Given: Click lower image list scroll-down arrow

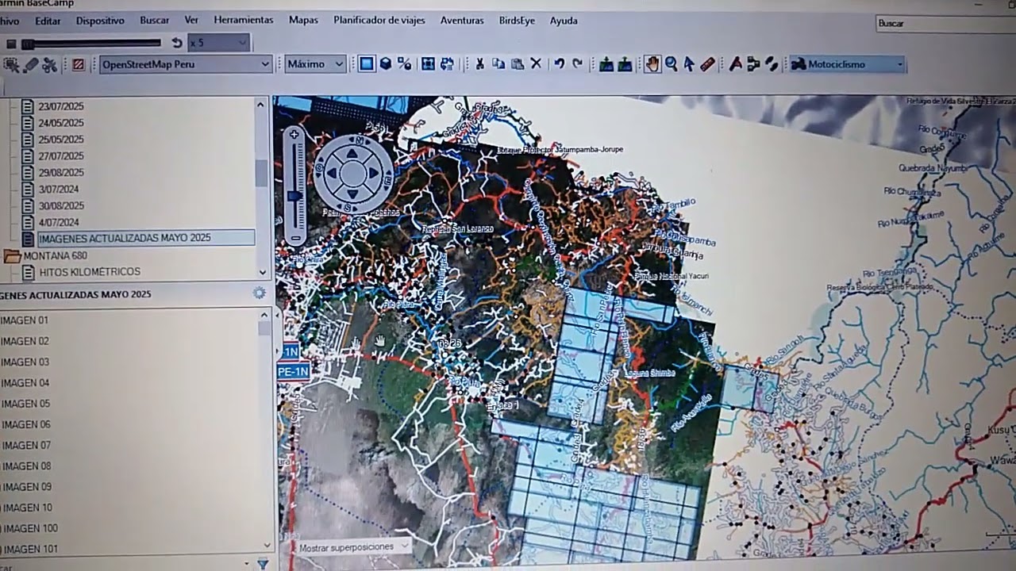Looking at the screenshot, I should pos(267,545).
